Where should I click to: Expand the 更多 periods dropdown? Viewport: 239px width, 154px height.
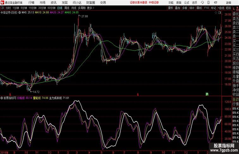(x=91, y=8)
